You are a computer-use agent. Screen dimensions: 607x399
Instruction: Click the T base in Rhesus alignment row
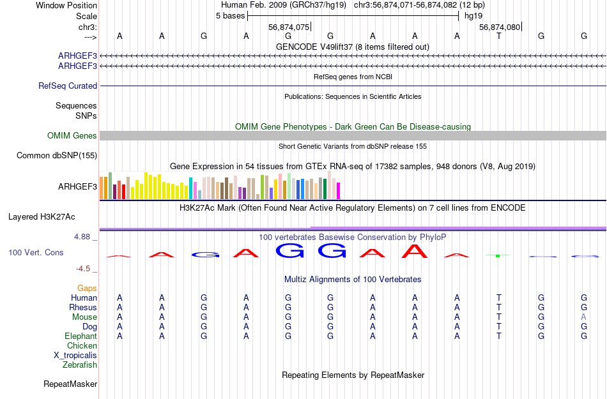click(499, 307)
